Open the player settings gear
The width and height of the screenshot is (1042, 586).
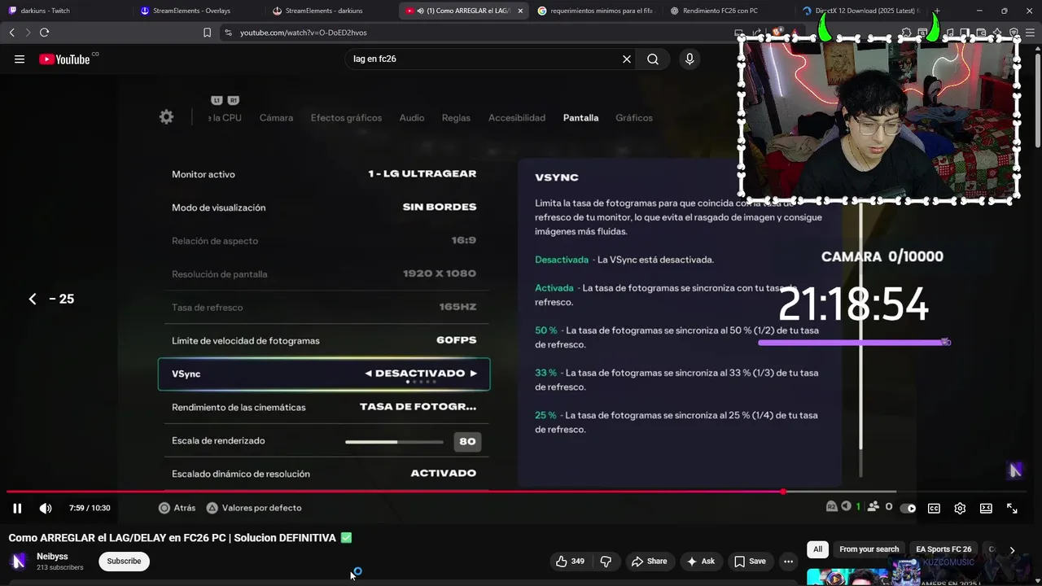(960, 508)
